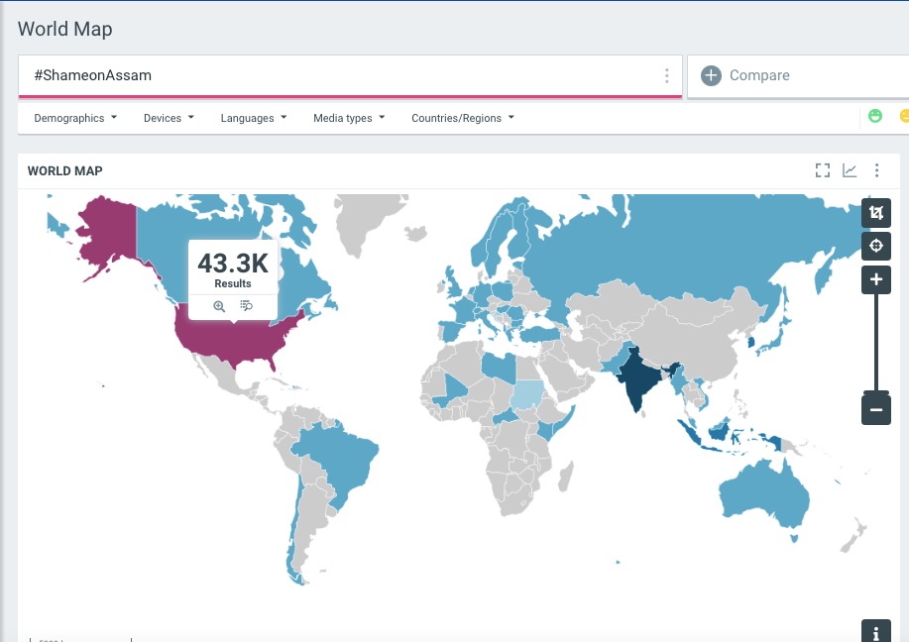Open the #ShameonAssam query options menu

coord(667,75)
